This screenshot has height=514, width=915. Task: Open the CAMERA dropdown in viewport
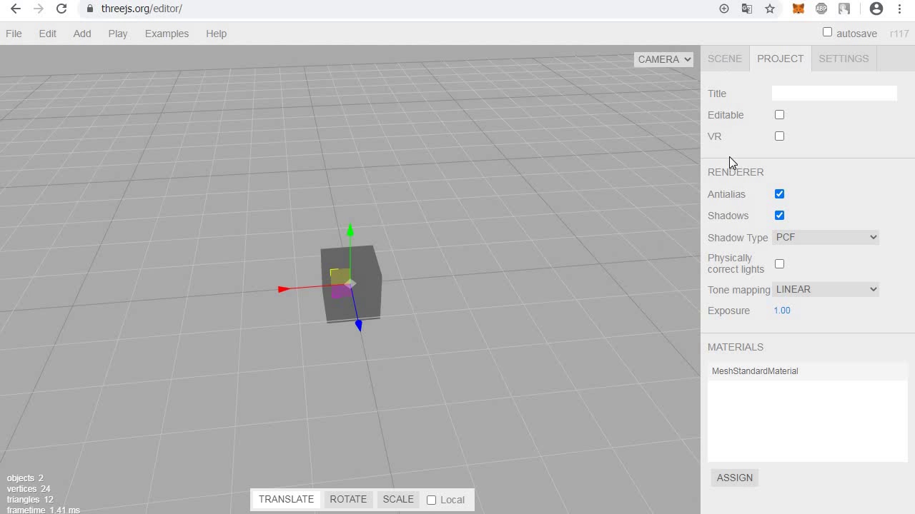[663, 59]
